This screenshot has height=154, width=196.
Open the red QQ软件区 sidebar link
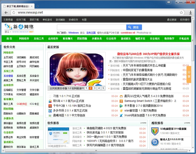tap(22, 104)
